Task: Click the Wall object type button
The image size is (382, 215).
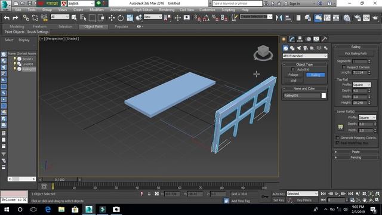Action: point(293,81)
